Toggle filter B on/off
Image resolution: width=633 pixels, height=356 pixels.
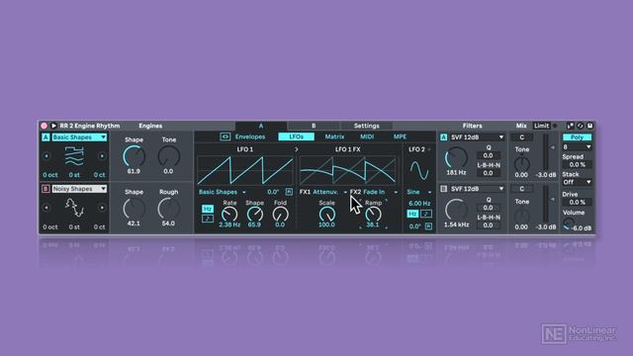[x=444, y=189]
